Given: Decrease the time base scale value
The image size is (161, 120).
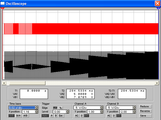Looking at the screenshot, I should click(x=37, y=109).
